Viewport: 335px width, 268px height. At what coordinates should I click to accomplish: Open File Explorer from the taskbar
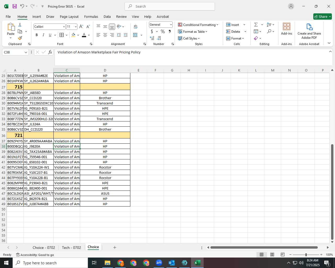coord(108,263)
